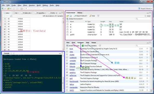Click the remove icon for compiler package
This screenshot has width=154, height=94.
[147, 60]
